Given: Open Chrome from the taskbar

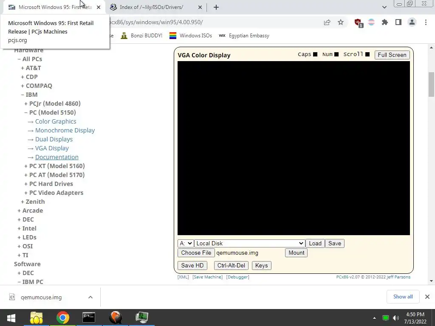Looking at the screenshot, I should 63,318.
